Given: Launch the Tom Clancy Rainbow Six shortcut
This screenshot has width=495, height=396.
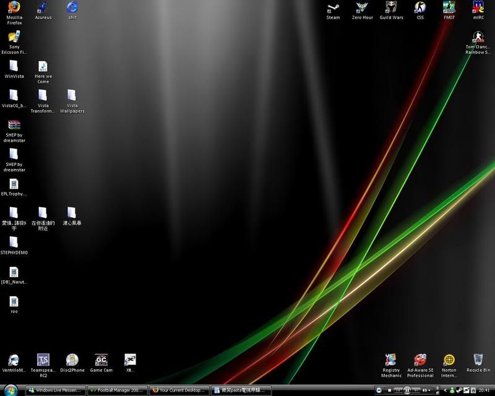Looking at the screenshot, I should tap(478, 43).
